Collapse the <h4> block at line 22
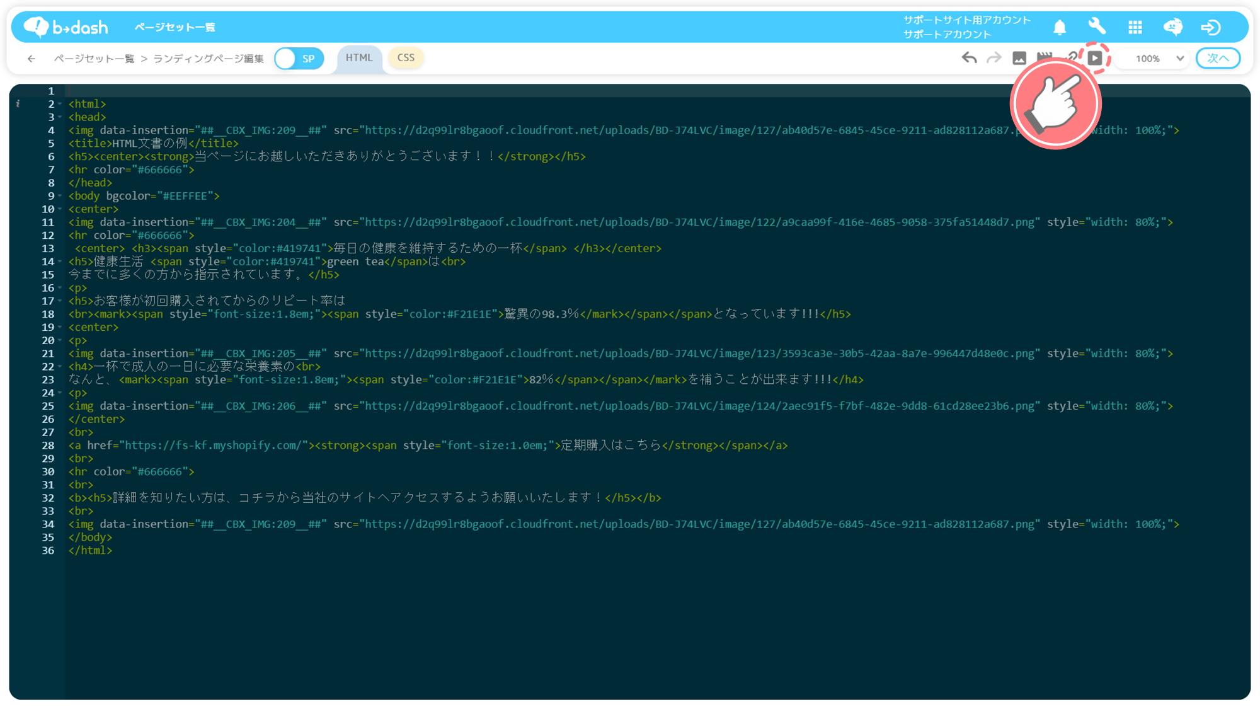This screenshot has height=709, width=1260. 60,367
